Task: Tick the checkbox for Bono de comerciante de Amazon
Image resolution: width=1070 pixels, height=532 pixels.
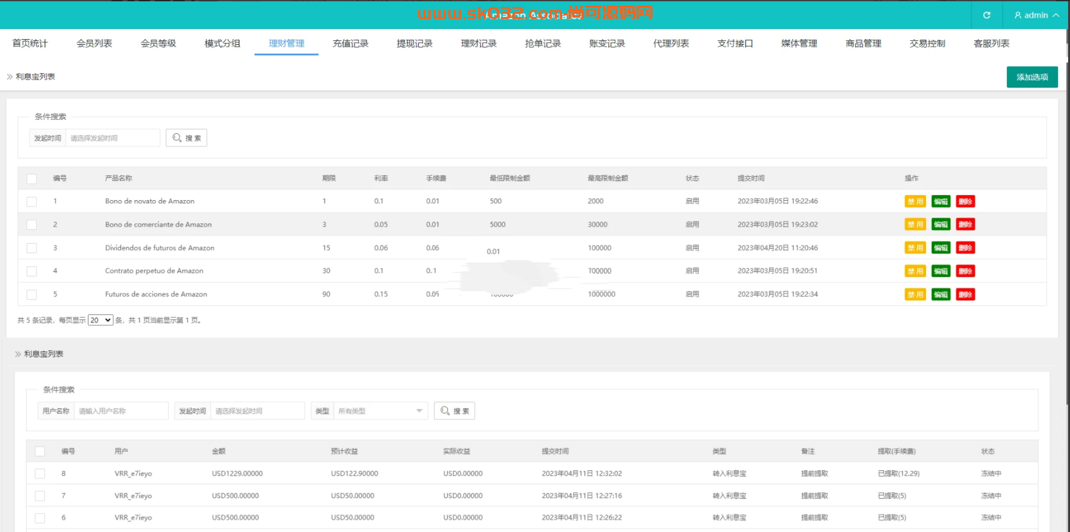Action: click(x=32, y=225)
